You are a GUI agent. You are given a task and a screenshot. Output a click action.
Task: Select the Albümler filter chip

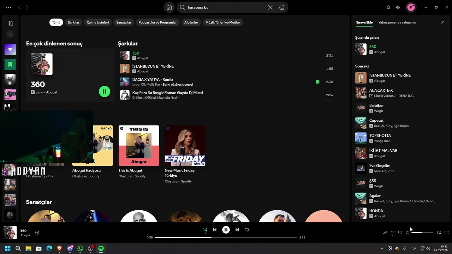tap(191, 22)
